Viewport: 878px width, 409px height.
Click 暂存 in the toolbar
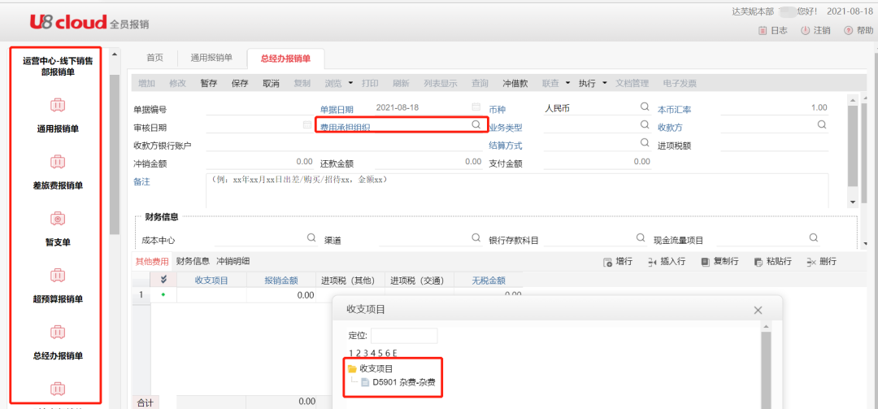coord(209,84)
